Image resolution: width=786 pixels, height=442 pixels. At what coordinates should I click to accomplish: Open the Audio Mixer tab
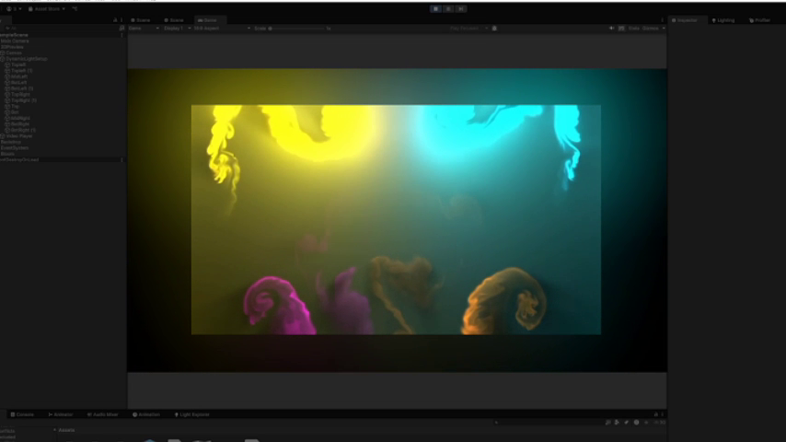[x=103, y=415]
